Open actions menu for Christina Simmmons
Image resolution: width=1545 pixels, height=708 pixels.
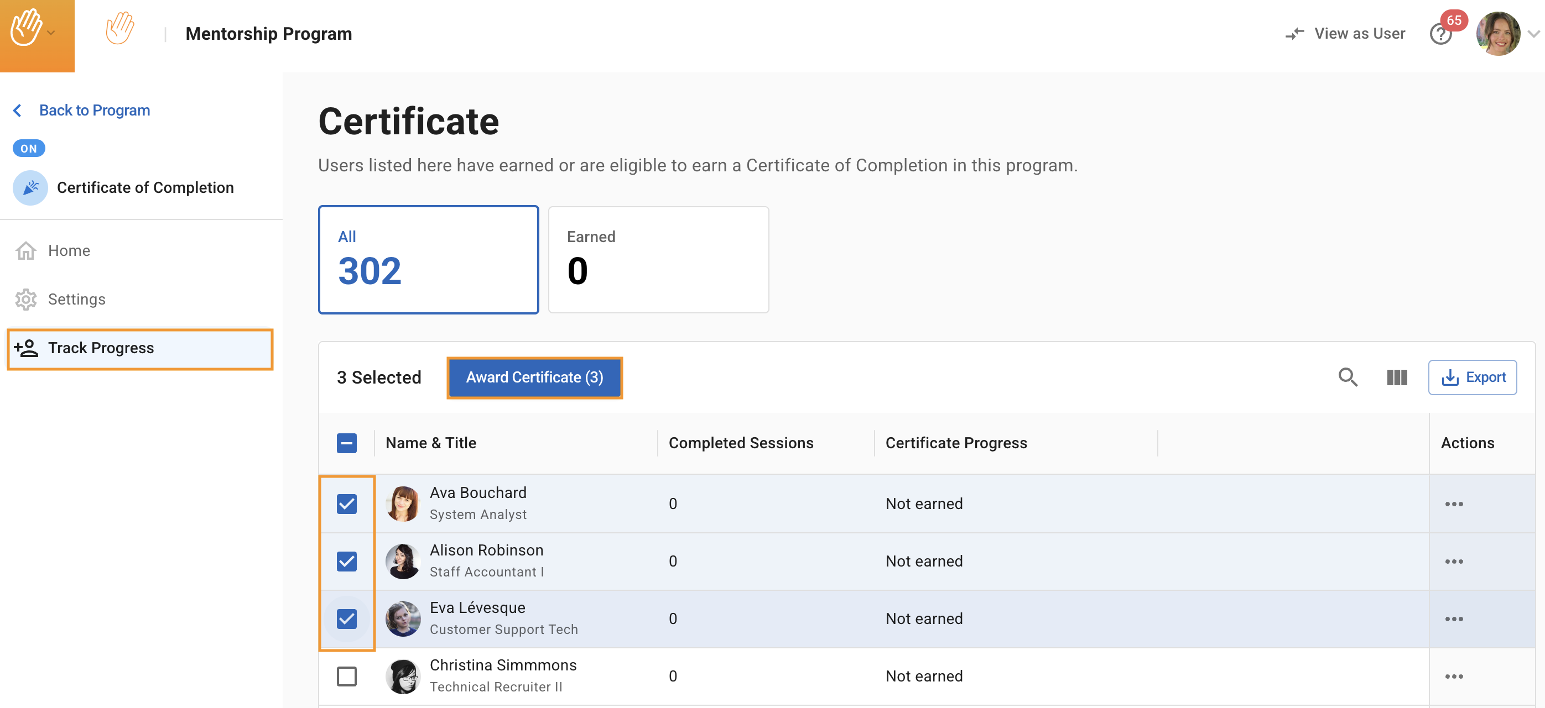[1453, 676]
